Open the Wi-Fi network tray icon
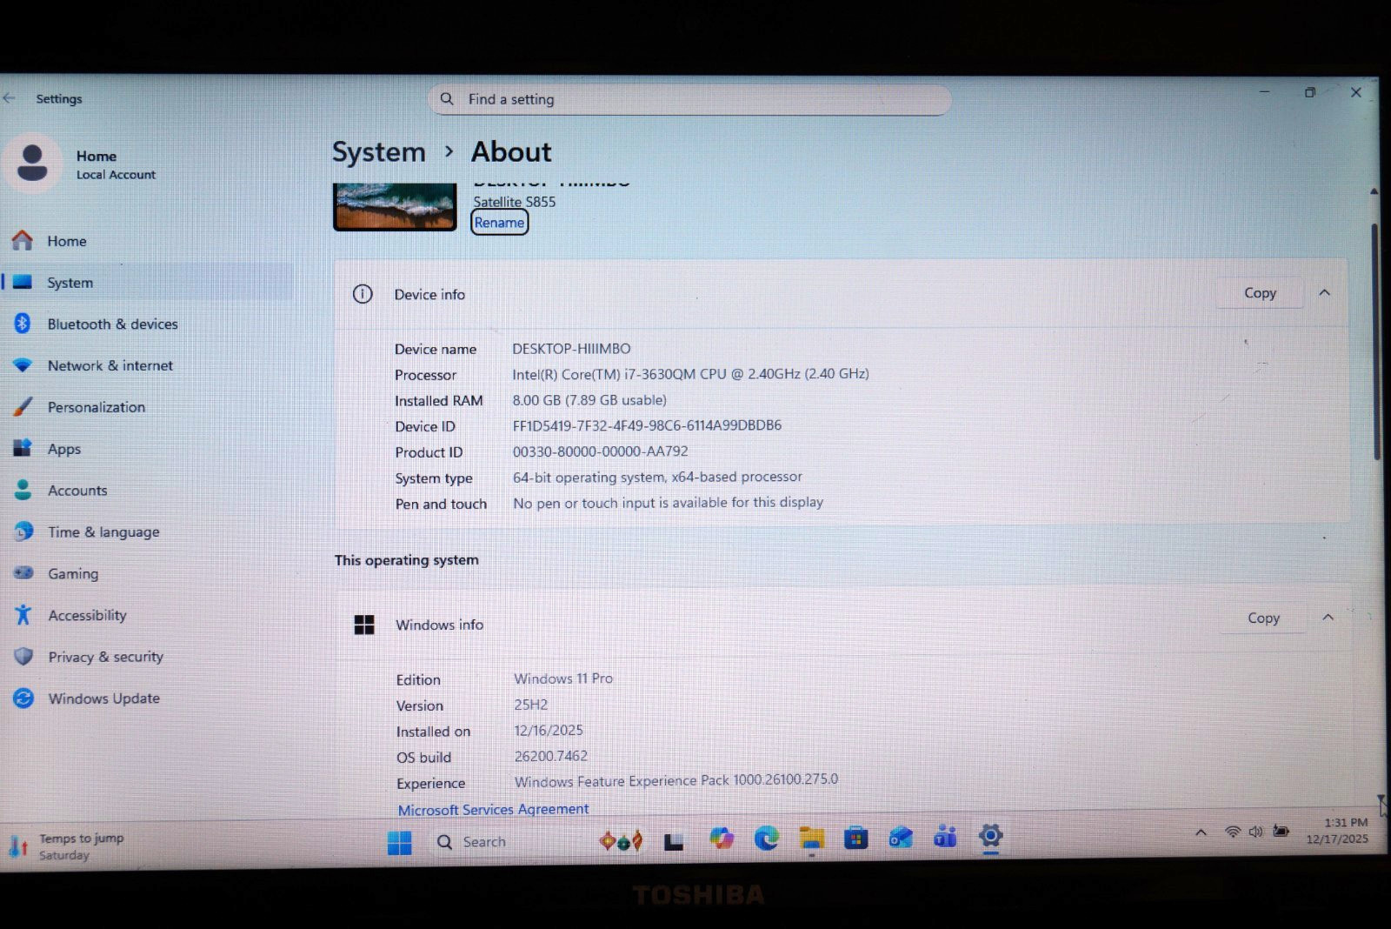1391x929 pixels. (1232, 832)
